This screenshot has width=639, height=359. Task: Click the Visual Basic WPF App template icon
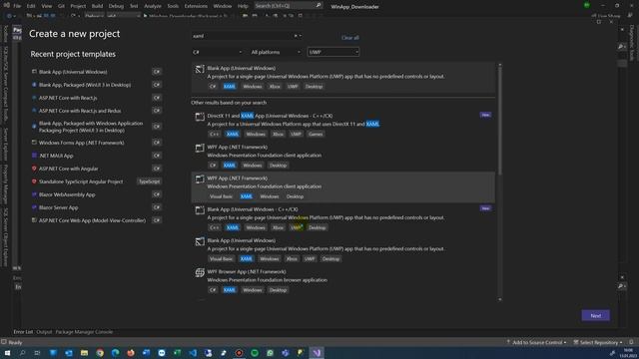click(200, 179)
